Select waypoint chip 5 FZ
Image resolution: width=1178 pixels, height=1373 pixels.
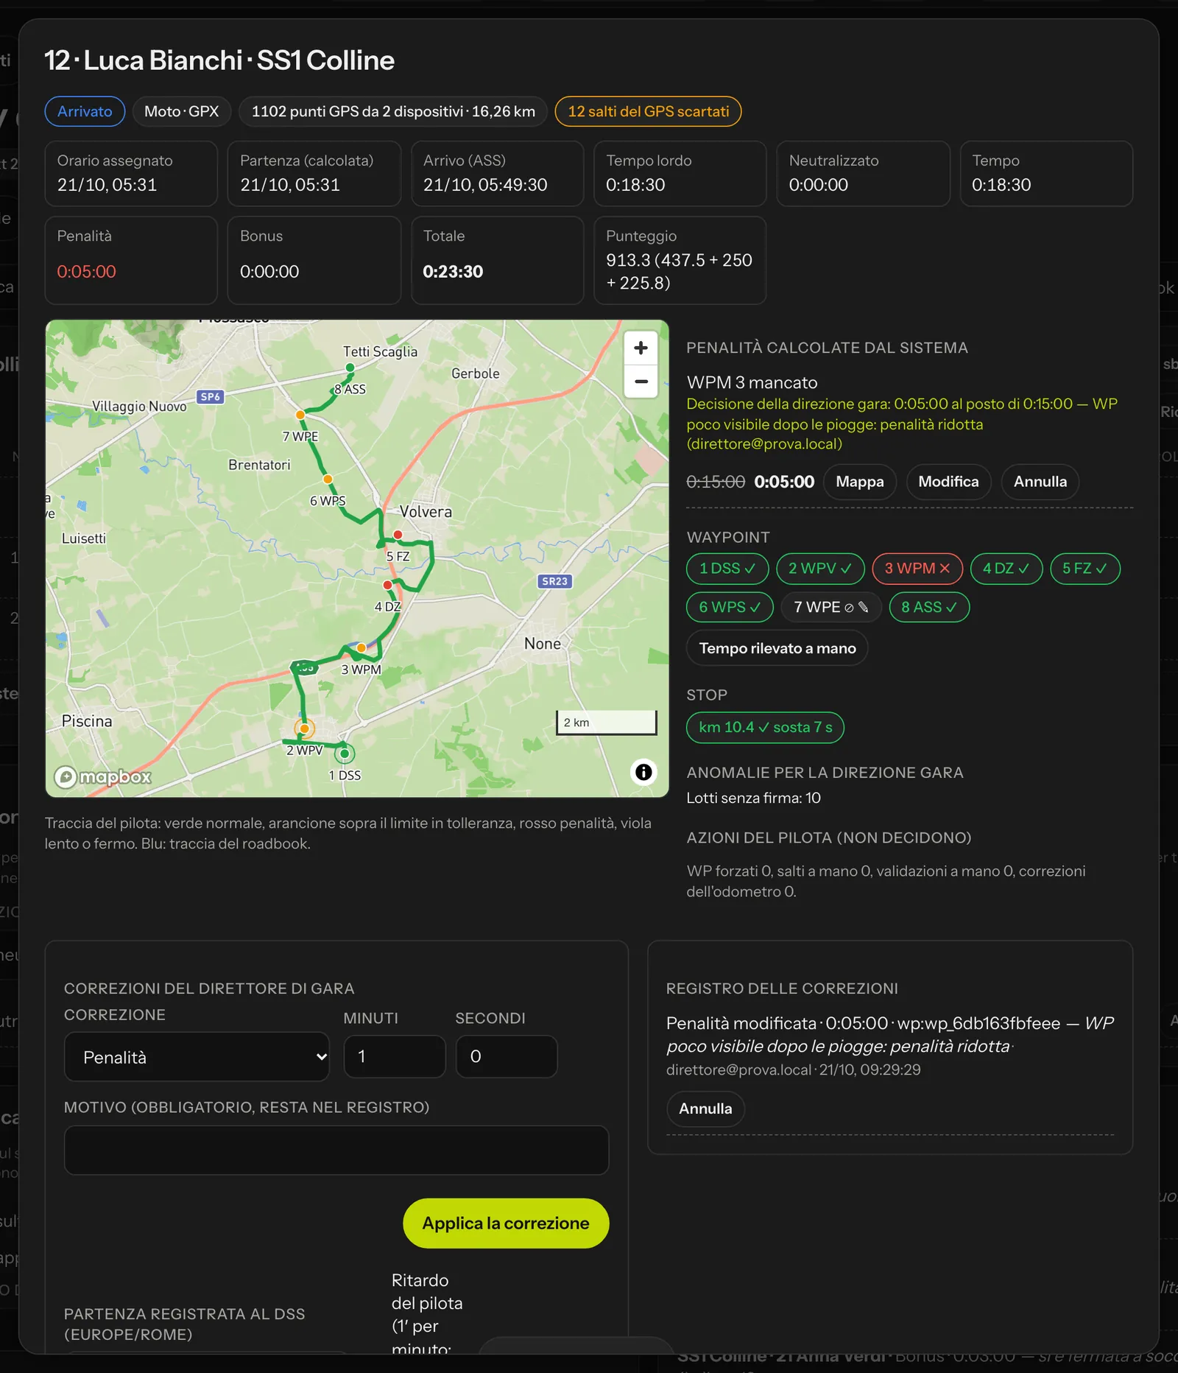[1085, 569]
